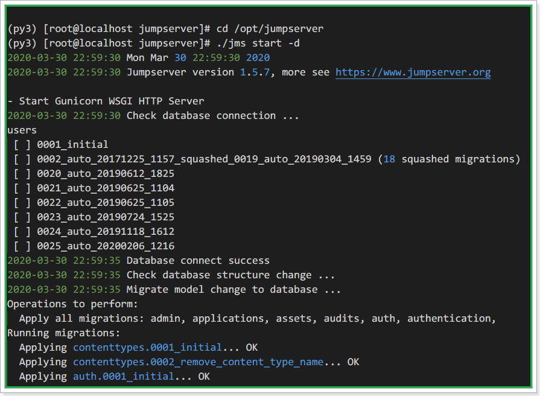Click the 'Migrate model change to database ...' message
This screenshot has height=396, width=540.
click(x=233, y=289)
